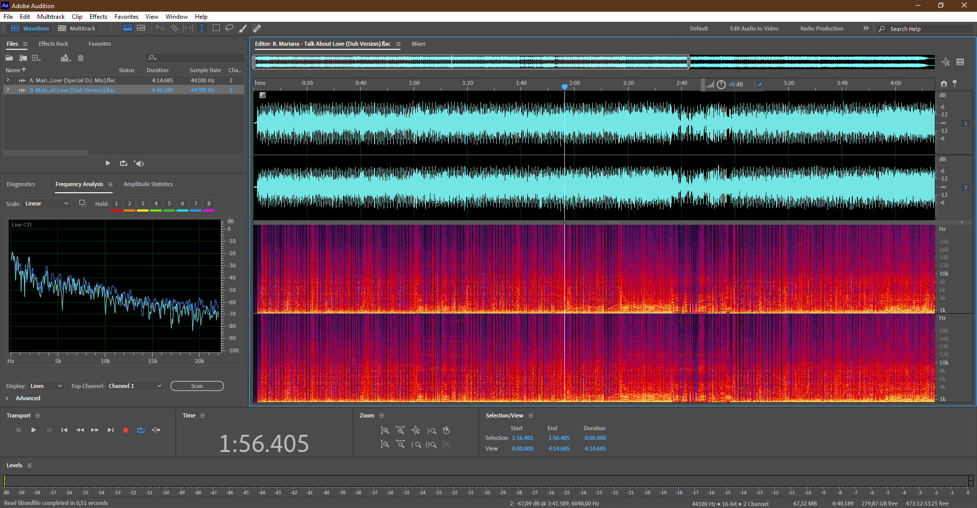The height and width of the screenshot is (508, 977).
Task: Click Zoom In Time icon
Action: pos(400,431)
